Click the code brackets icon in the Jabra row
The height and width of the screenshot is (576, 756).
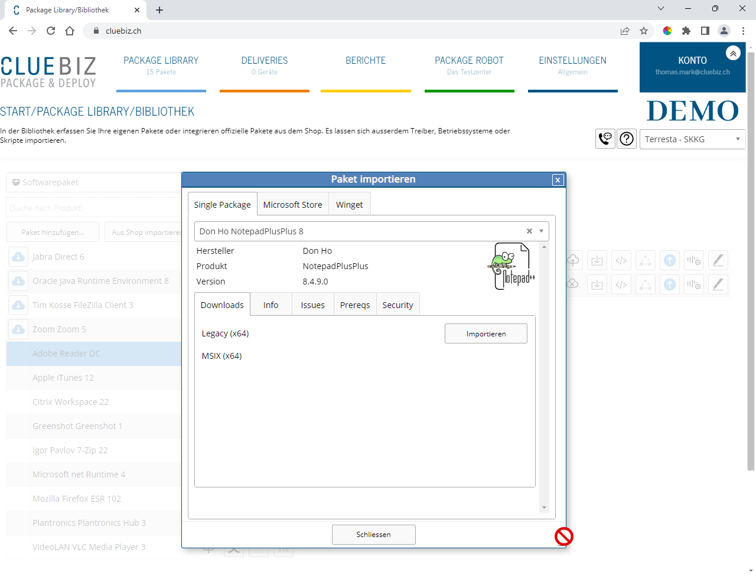tap(621, 260)
